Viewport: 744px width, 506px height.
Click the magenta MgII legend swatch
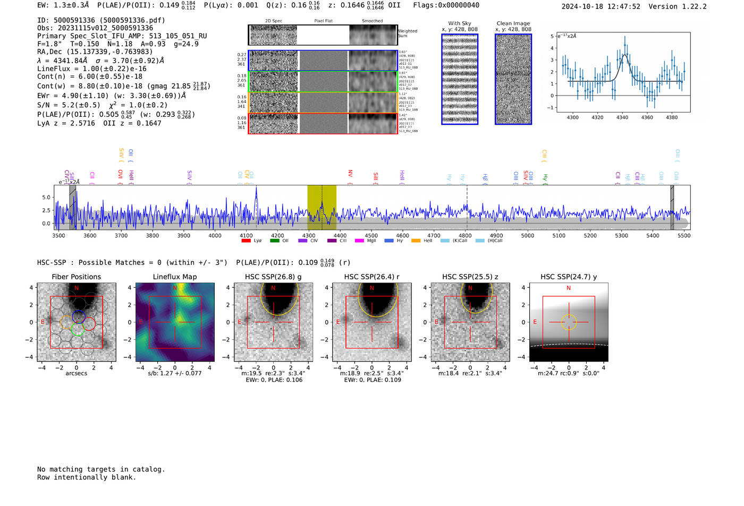[x=359, y=241]
